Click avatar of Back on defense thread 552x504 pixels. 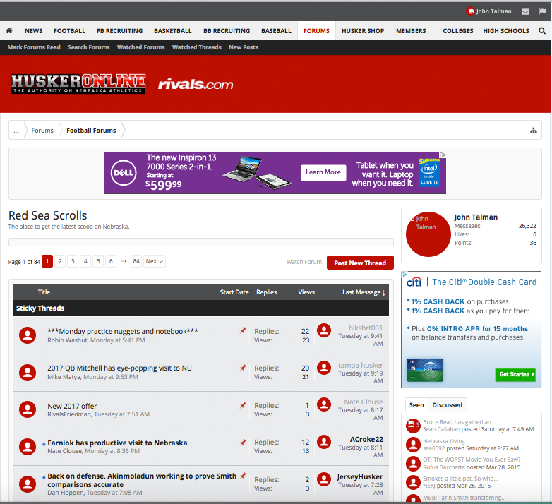(x=28, y=484)
